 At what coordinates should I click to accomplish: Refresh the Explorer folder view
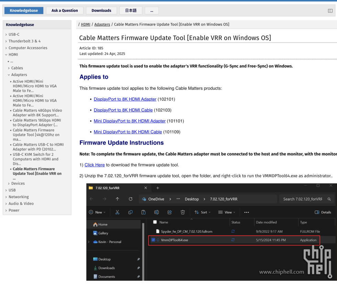[x=130, y=199]
